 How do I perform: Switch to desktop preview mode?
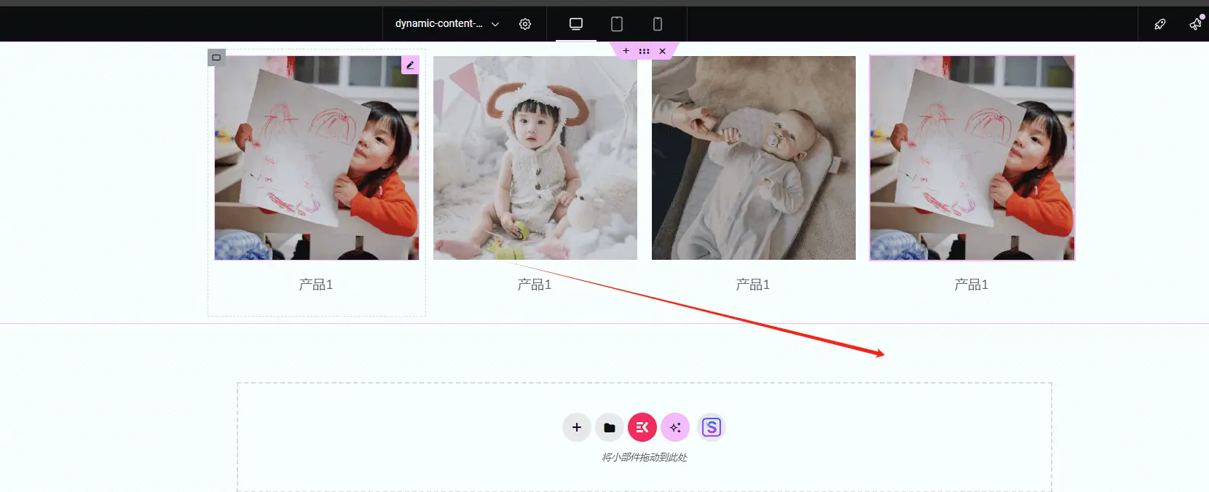pyautogui.click(x=576, y=24)
